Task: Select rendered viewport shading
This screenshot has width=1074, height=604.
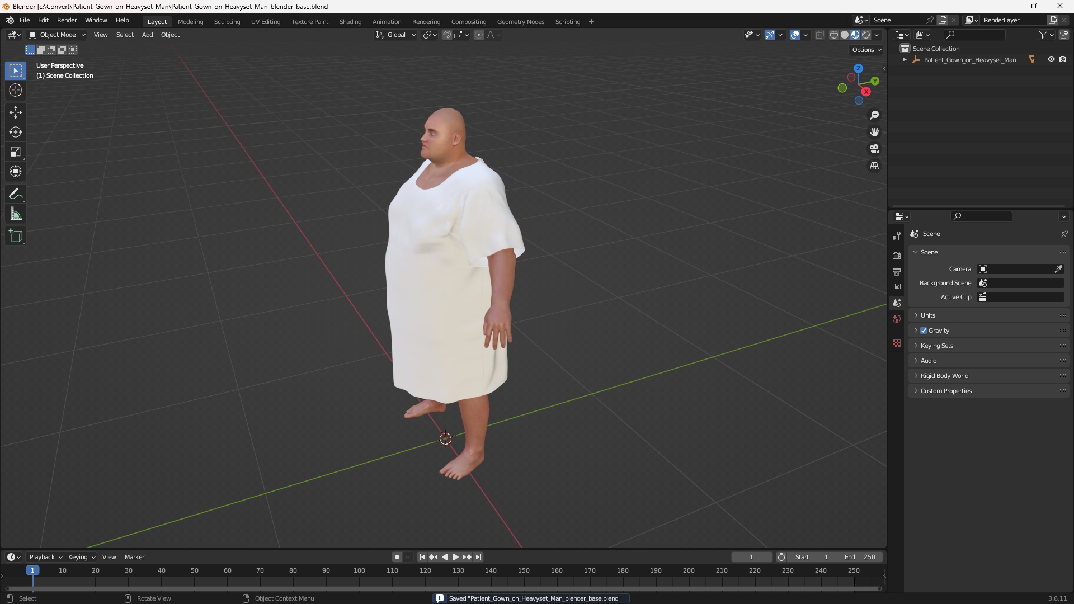Action: [x=866, y=35]
